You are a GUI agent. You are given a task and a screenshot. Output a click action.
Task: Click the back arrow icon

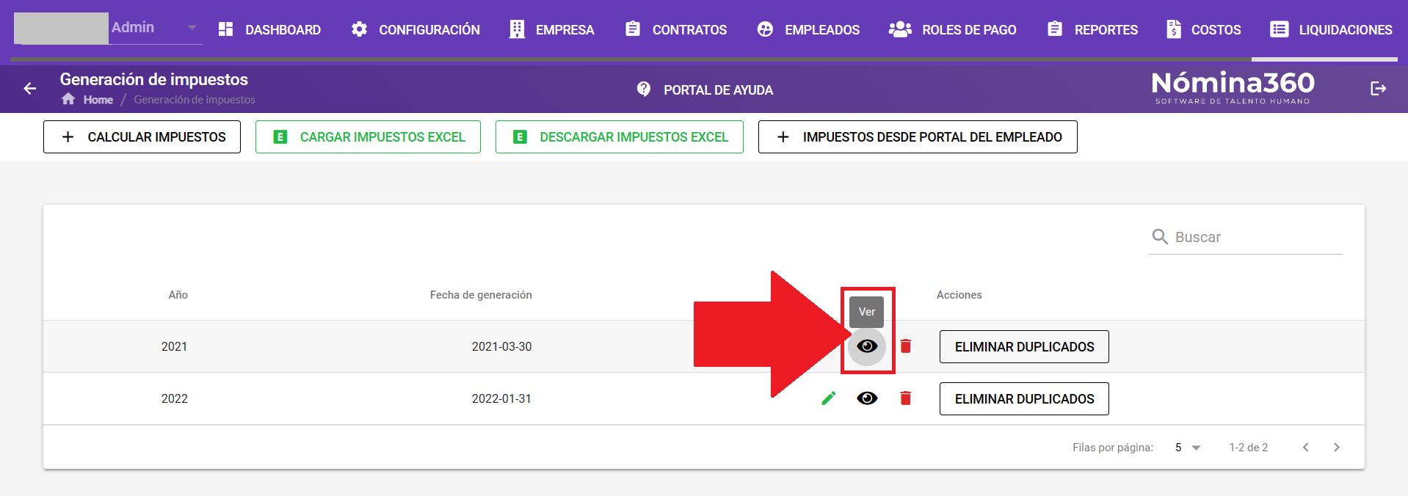pos(30,89)
